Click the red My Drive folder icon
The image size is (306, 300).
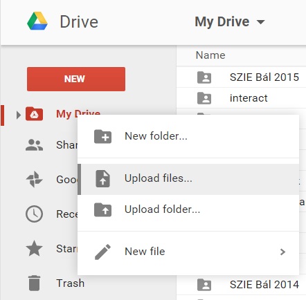[34, 114]
